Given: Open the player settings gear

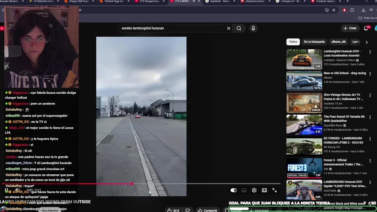Looking at the screenshot, I should pyautogui.click(x=254, y=190).
